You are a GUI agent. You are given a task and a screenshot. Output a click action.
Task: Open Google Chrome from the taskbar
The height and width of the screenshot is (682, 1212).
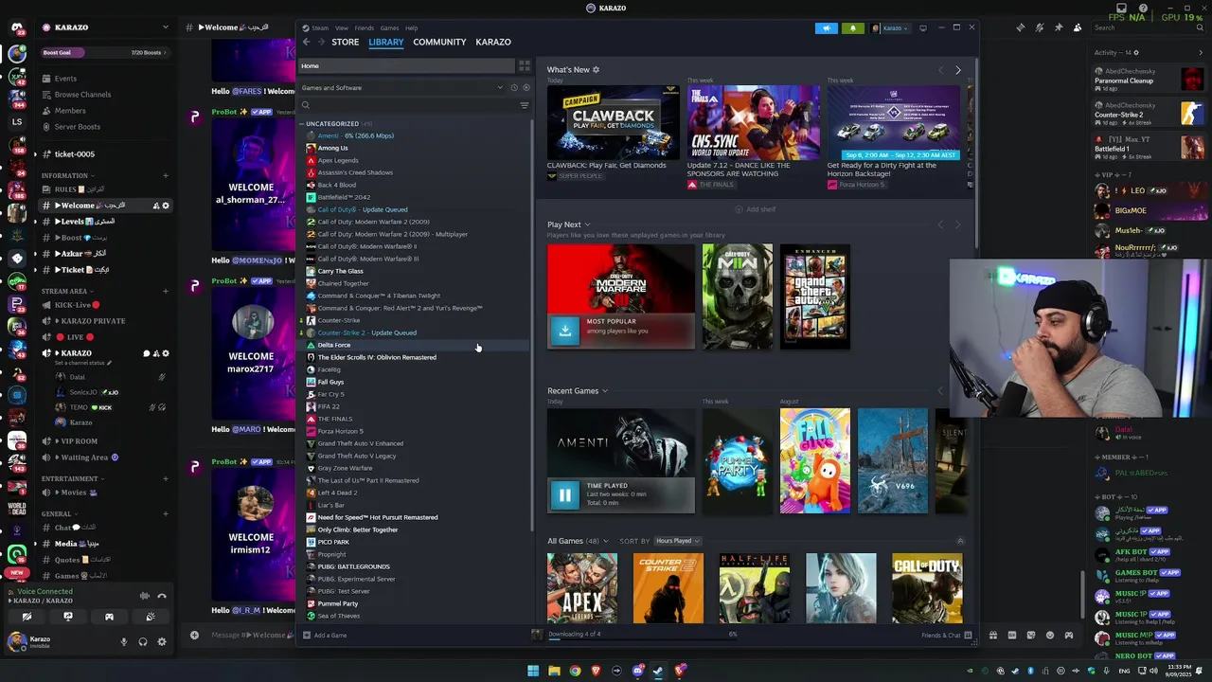click(575, 671)
